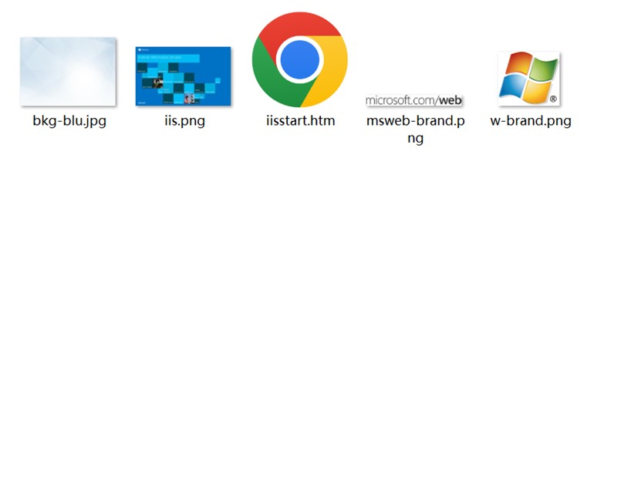Click the bkg-blu.jpg file name label

[x=69, y=121]
